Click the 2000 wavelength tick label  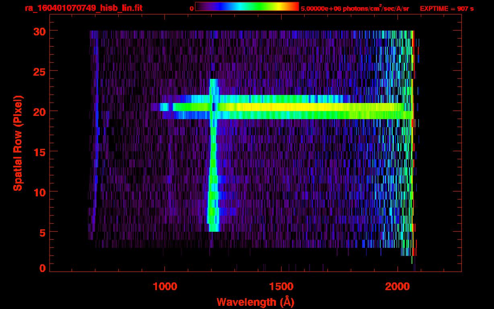(397, 286)
